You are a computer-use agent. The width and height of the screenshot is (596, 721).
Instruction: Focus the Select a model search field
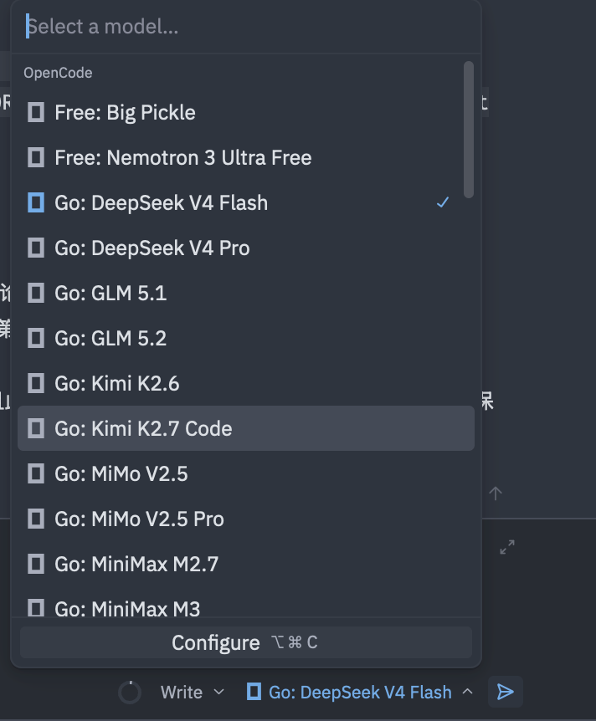[246, 27]
